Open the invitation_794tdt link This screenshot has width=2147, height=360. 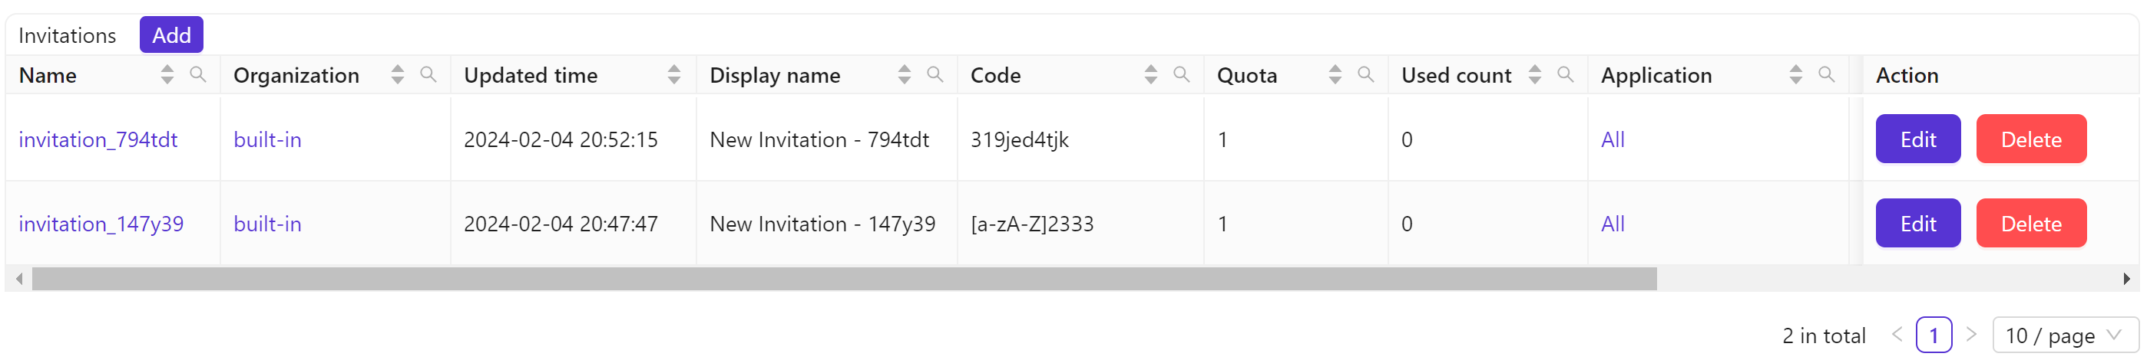click(x=98, y=139)
